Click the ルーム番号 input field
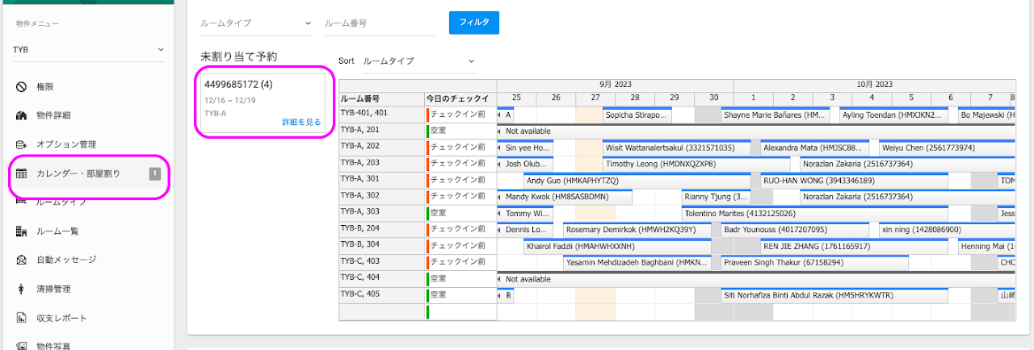The image size is (1034, 350). pos(368,23)
